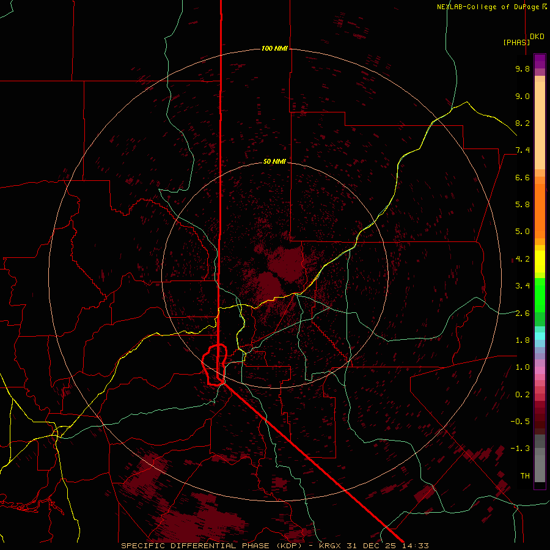
Task: Select the 7.4 scale value
Action: (522, 150)
